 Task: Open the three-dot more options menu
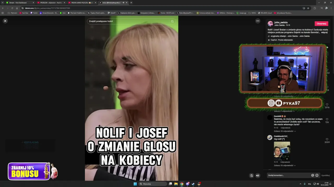tap(258, 21)
